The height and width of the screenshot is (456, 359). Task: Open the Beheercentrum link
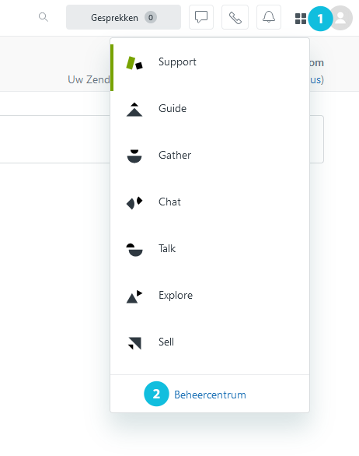(210, 395)
